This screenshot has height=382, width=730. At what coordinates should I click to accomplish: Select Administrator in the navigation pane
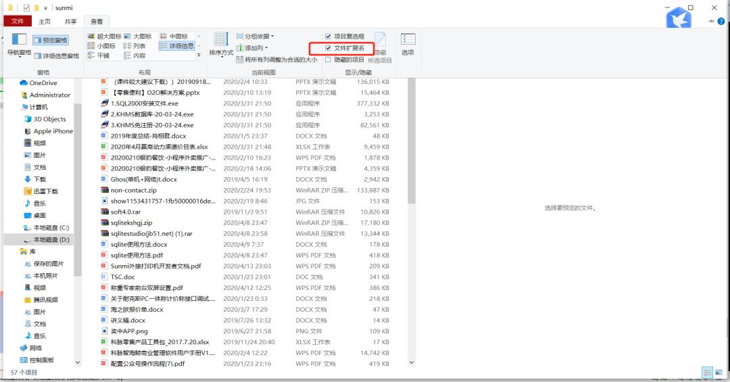(46, 95)
